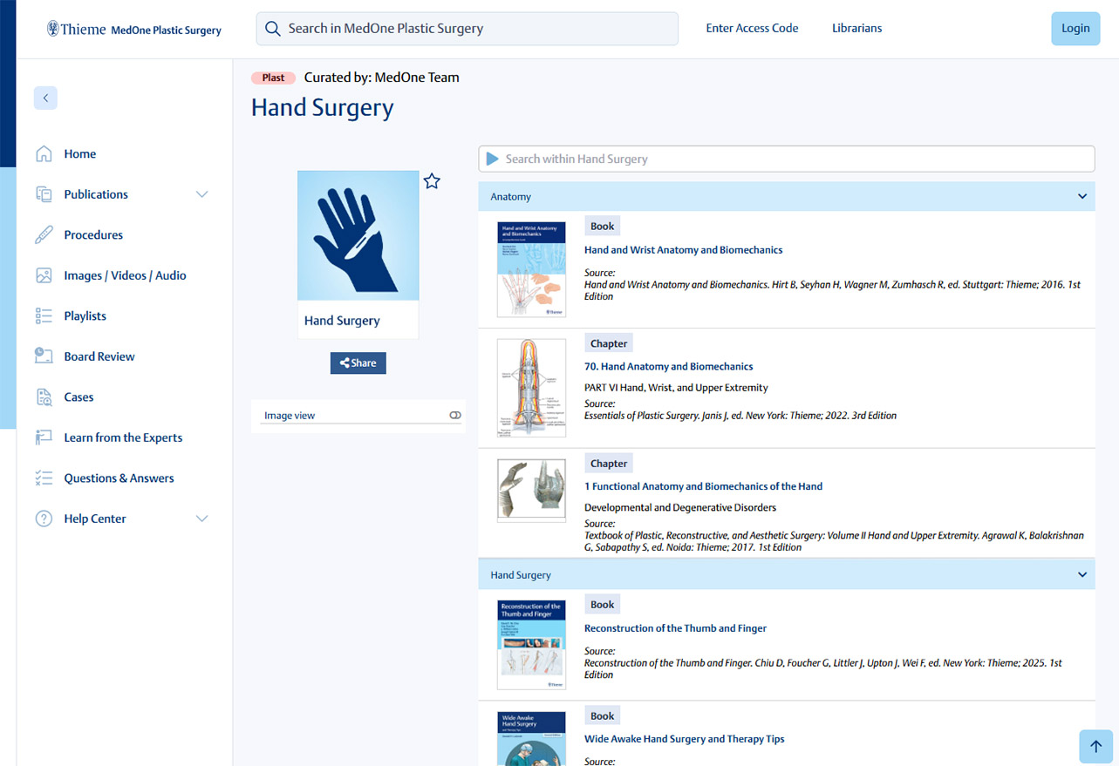Viewport: 1119px width, 766px height.
Task: Collapse the left navigation sidebar
Action: click(x=45, y=98)
